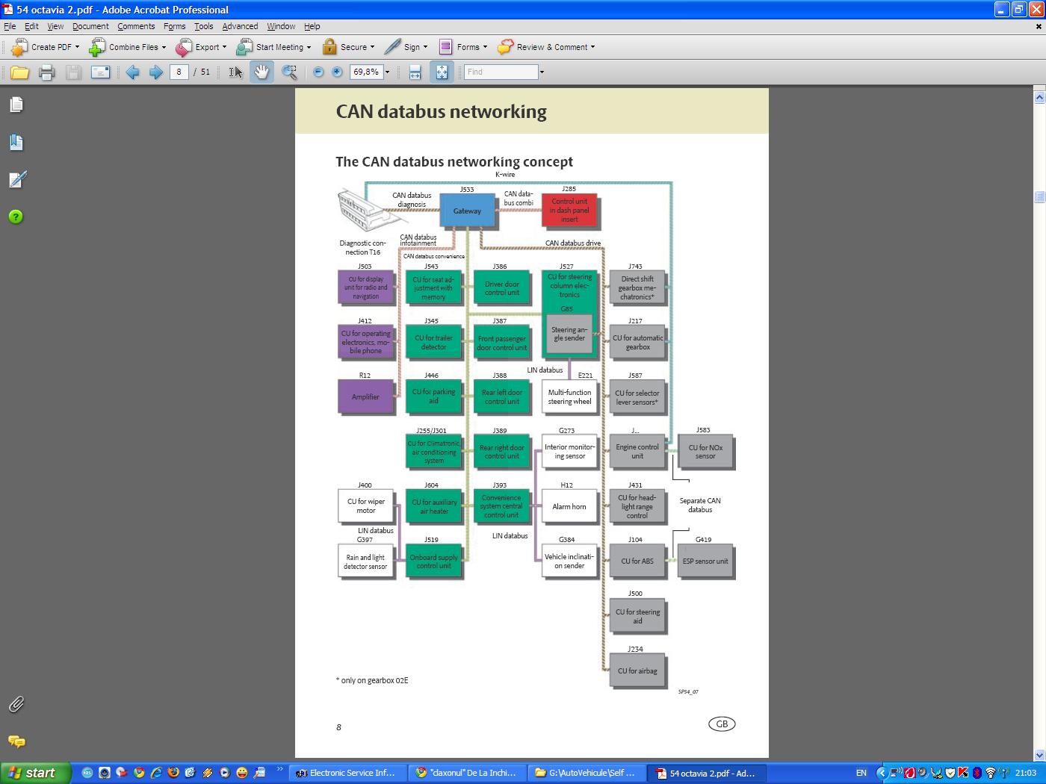Screen dimensions: 1046x784
Task: Print the document using the printer icon
Action: tap(46, 72)
